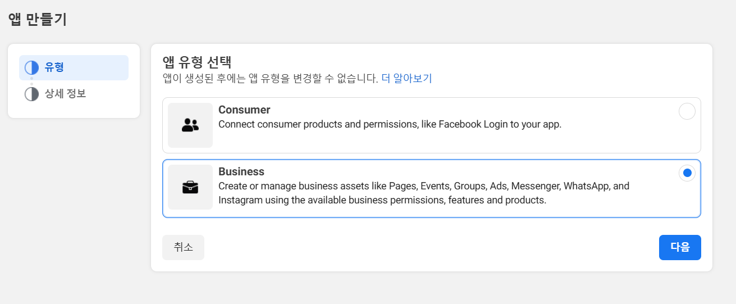Click the blue 다음 button

[x=680, y=247]
